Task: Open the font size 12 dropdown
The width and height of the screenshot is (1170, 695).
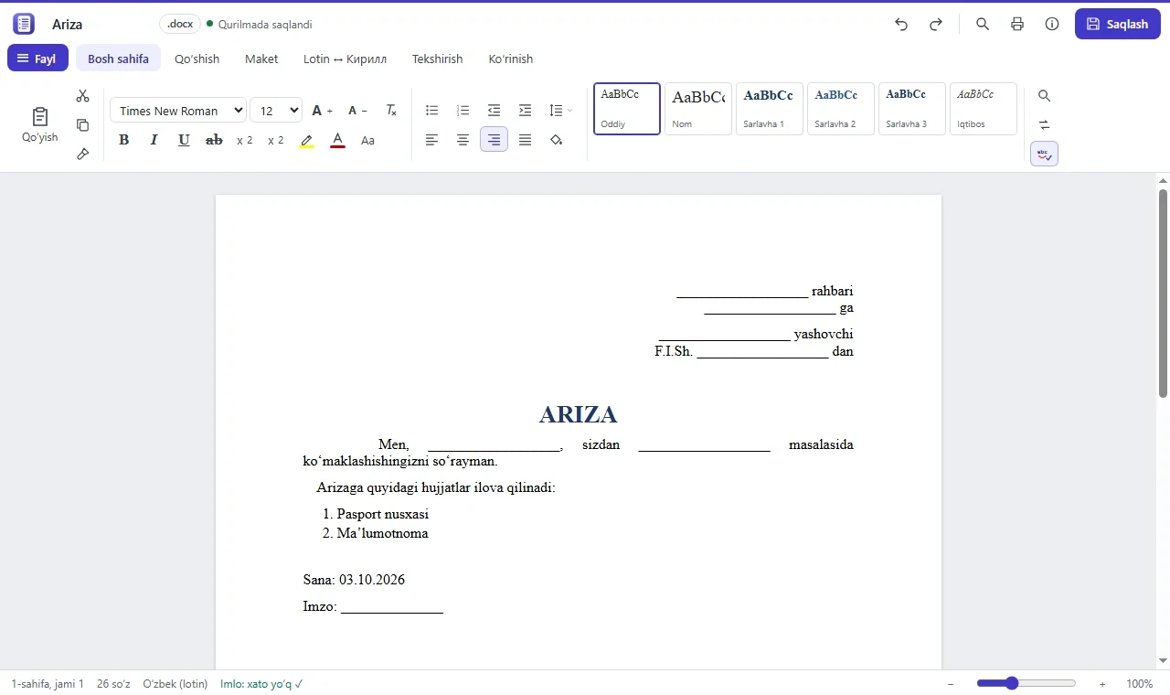Action: point(276,111)
